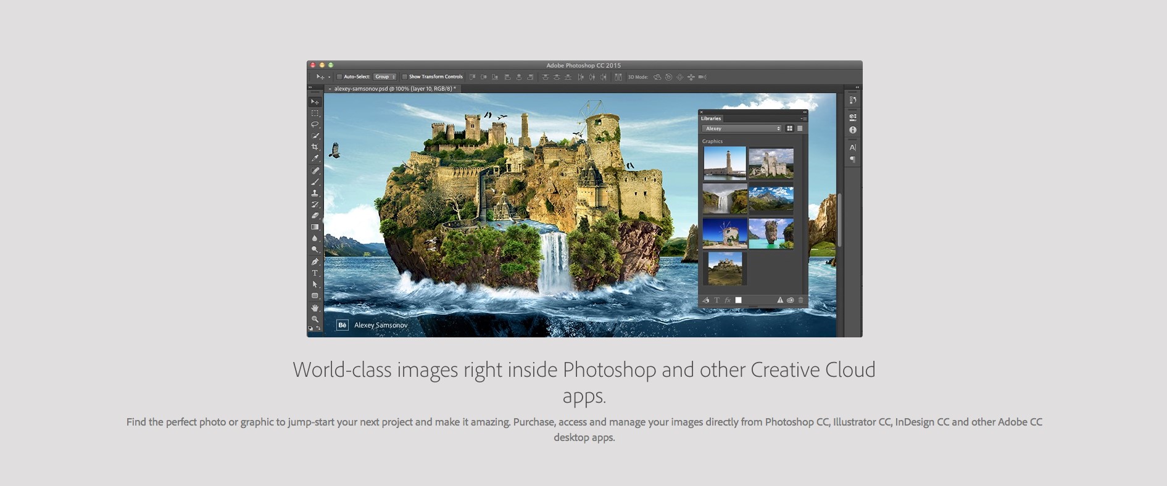Select the Zoom tool
Screen dimensions: 1167x486
pyautogui.click(x=315, y=319)
